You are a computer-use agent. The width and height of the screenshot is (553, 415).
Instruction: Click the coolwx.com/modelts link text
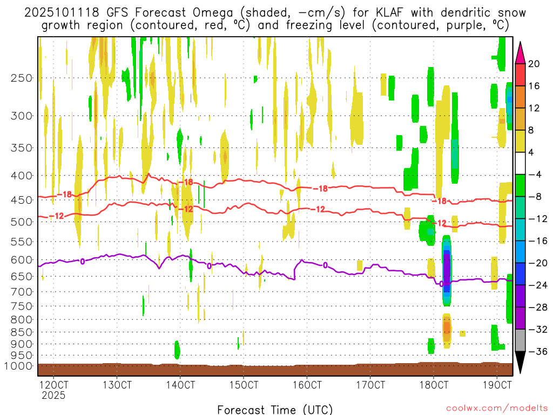pos(497,409)
